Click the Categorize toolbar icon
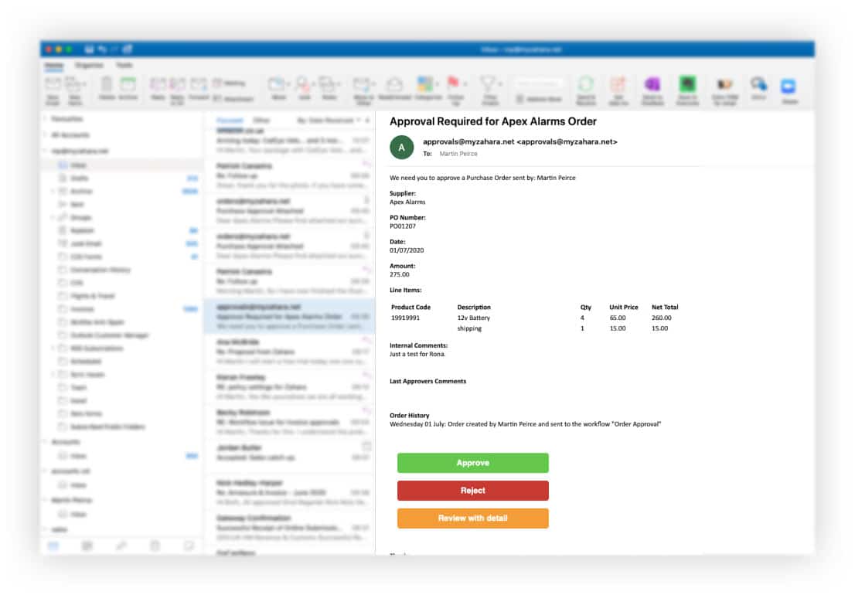This screenshot has height=595, width=855. click(427, 88)
